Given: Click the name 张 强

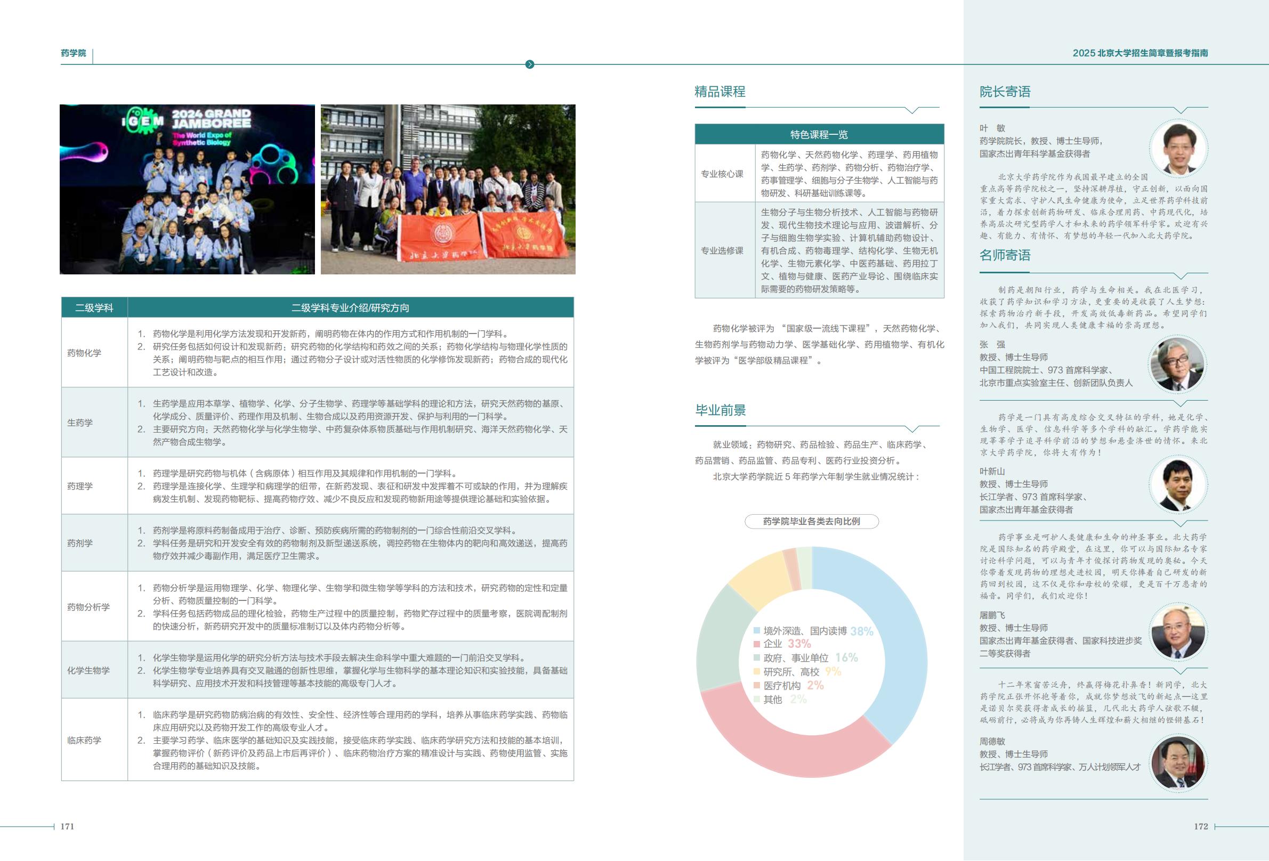Looking at the screenshot, I should (992, 345).
